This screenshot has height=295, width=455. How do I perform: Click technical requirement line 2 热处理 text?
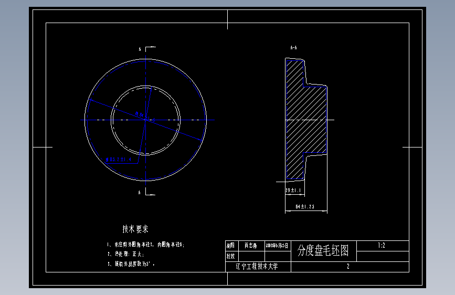point(125,254)
